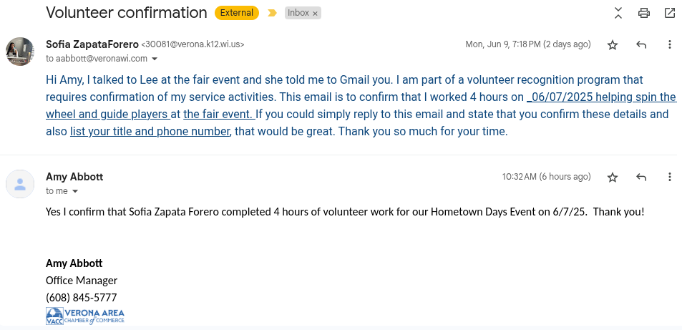This screenshot has width=682, height=330.
Task: Print all messages in this thread
Action: [x=644, y=13]
